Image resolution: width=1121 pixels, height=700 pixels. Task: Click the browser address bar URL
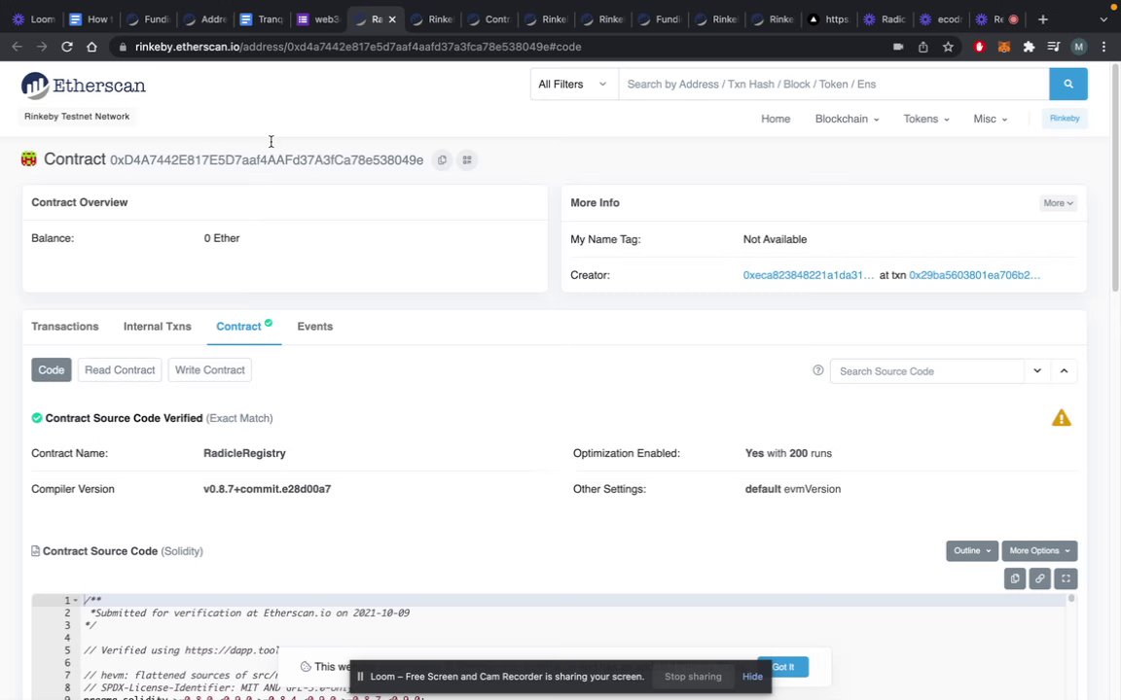pyautogui.click(x=358, y=47)
